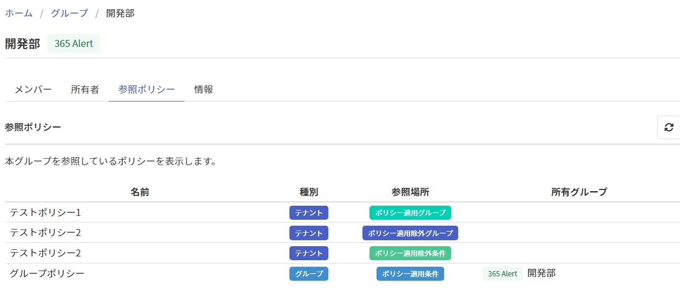
Task: Open the メンバー tab
Action: click(x=33, y=90)
